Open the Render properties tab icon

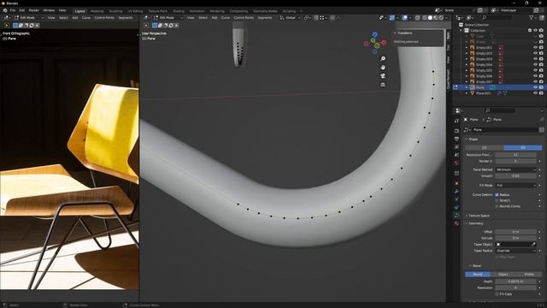(456, 131)
